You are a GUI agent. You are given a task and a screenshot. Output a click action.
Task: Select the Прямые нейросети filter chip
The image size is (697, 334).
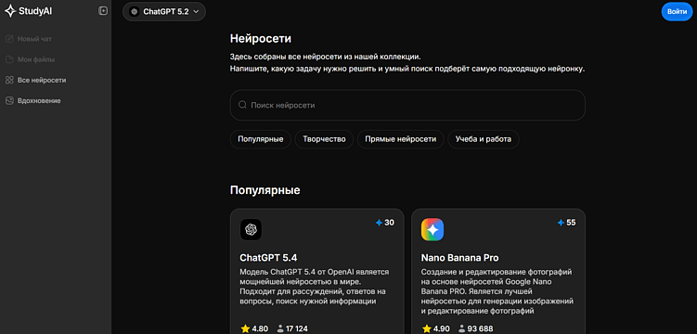401,139
